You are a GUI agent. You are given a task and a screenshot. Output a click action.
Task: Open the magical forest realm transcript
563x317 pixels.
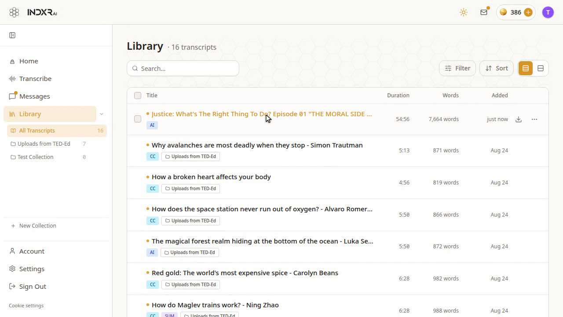pos(263,241)
